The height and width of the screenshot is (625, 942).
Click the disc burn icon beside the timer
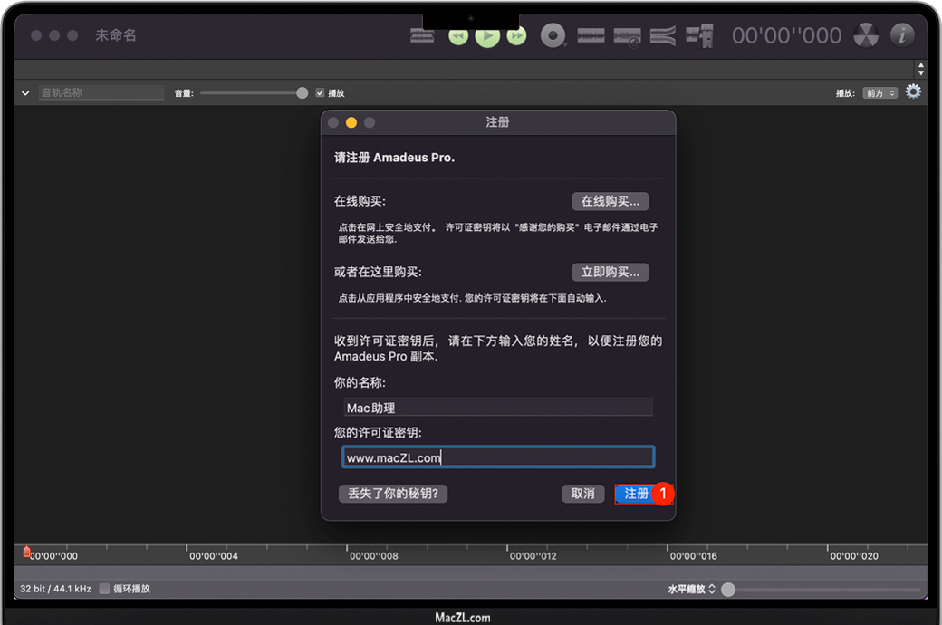pyautogui.click(x=866, y=35)
